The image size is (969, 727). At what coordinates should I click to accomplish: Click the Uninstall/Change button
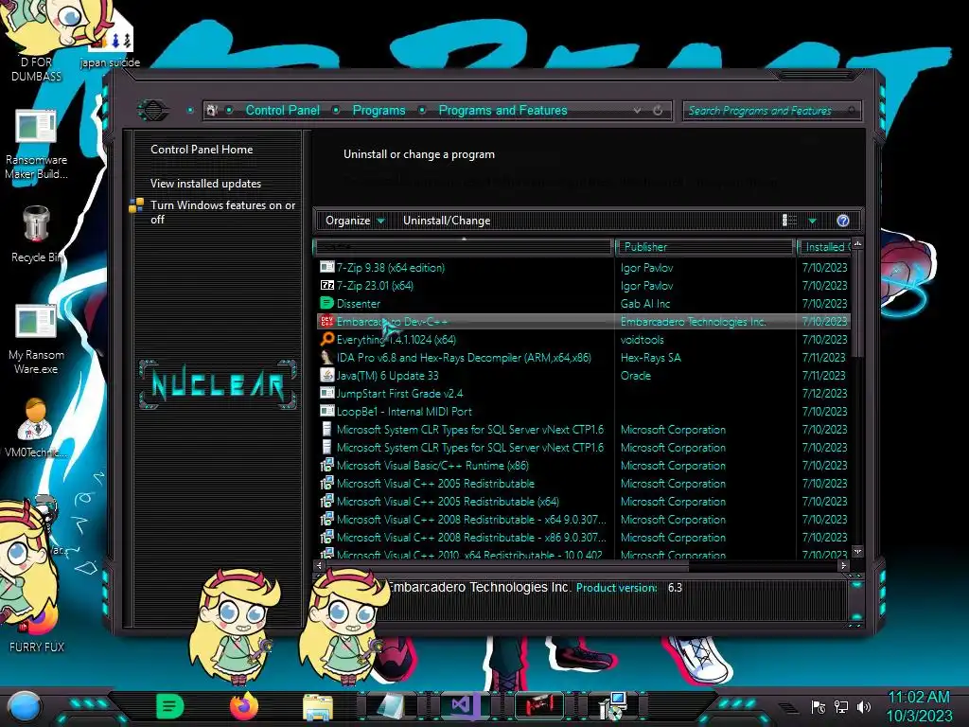tap(447, 221)
